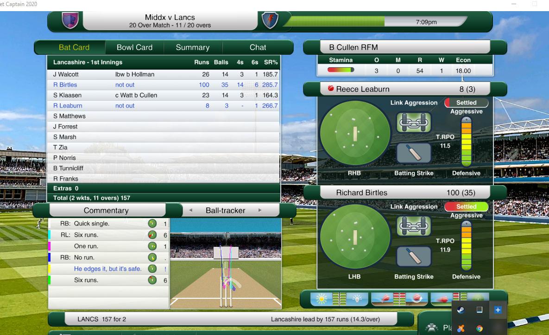549x335 pixels.
Task: Click Ball-tracker next arrow
Action: 260,210
